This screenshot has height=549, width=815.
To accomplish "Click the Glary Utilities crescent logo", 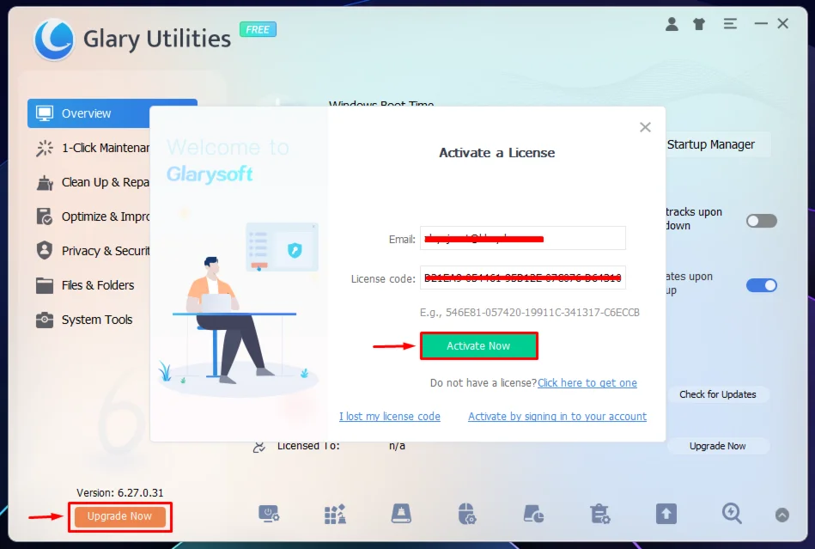I will pos(53,39).
